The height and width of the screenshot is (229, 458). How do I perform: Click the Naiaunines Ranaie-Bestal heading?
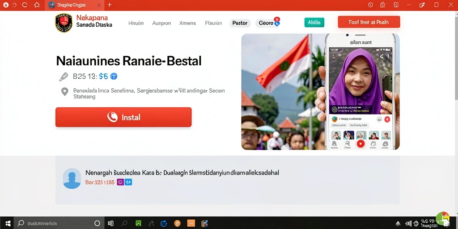(x=128, y=61)
